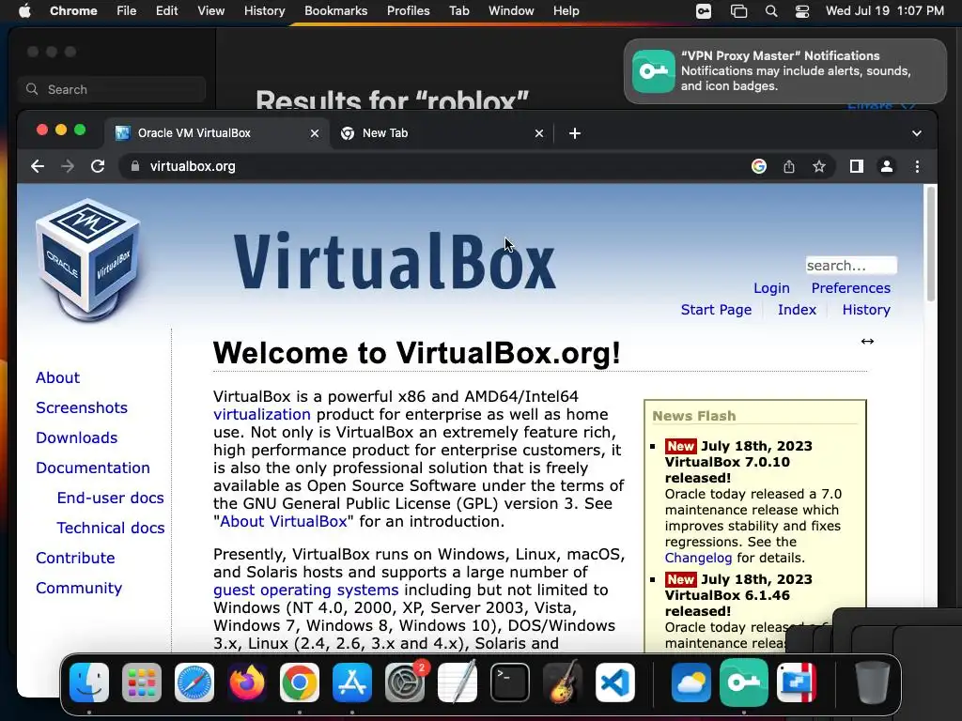Click the virtualbox.org address bar
The image size is (962, 721).
pyautogui.click(x=429, y=166)
